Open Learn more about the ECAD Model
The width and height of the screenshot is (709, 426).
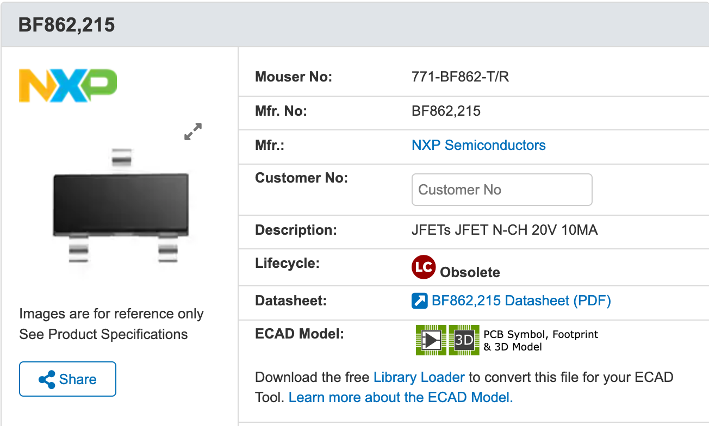point(401,397)
